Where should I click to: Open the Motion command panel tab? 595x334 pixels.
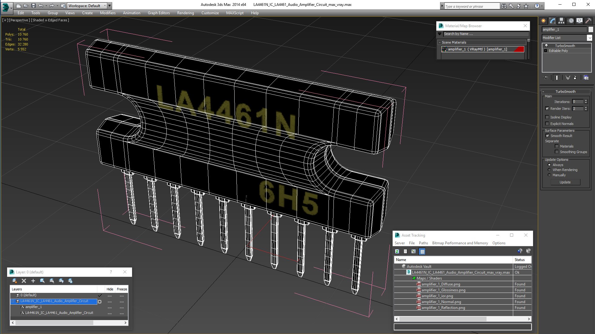(x=571, y=21)
